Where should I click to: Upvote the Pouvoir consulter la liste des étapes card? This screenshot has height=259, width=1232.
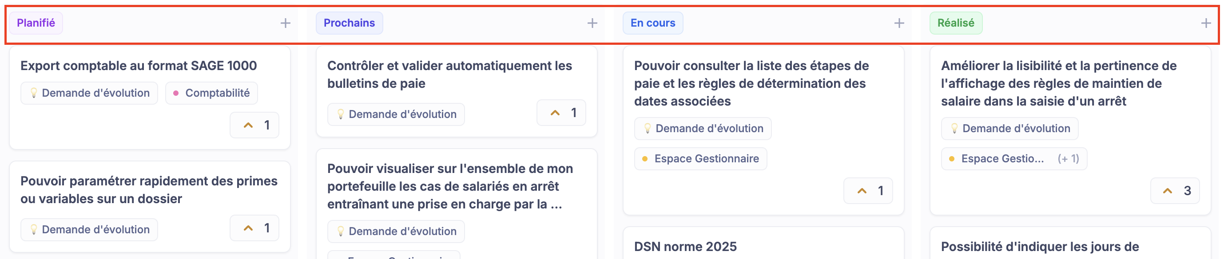click(868, 191)
